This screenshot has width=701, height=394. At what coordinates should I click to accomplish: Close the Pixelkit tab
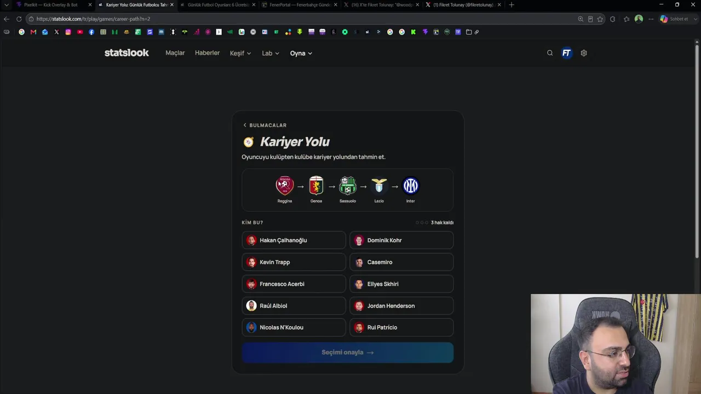[90, 5]
